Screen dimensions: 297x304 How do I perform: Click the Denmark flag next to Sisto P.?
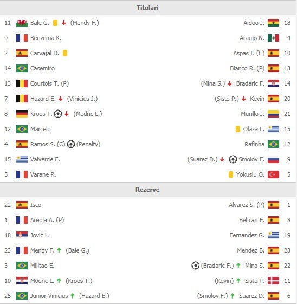(x=273, y=281)
